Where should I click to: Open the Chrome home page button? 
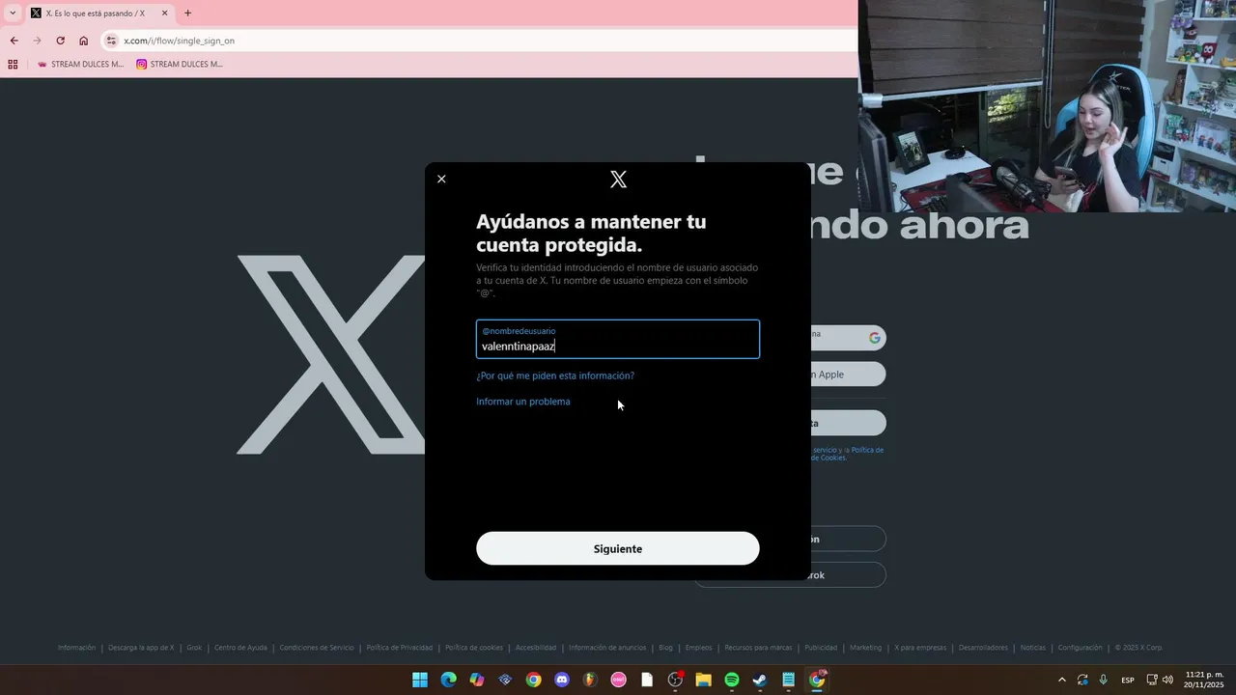tap(83, 41)
